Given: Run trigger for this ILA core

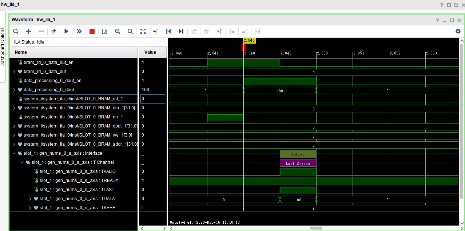Looking at the screenshot, I should point(66,31).
